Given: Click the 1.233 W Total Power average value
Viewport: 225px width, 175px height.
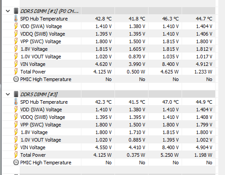Looking at the screenshot, I should point(203,72).
